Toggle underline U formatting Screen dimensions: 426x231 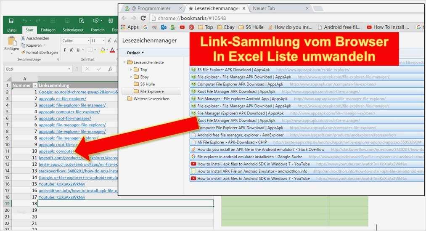pyautogui.click(x=78, y=50)
